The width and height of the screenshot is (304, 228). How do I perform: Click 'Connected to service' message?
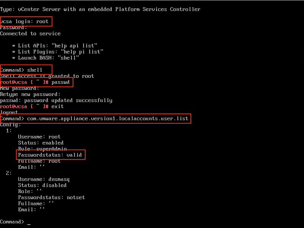[30, 34]
